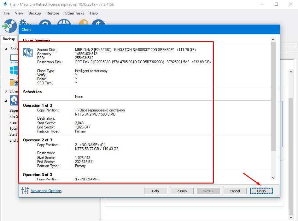
Task: Click the Clone summary scroll up arrow
Action: click(273, 39)
